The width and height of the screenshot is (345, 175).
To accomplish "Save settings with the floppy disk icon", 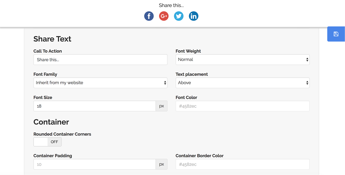I will (336, 34).
